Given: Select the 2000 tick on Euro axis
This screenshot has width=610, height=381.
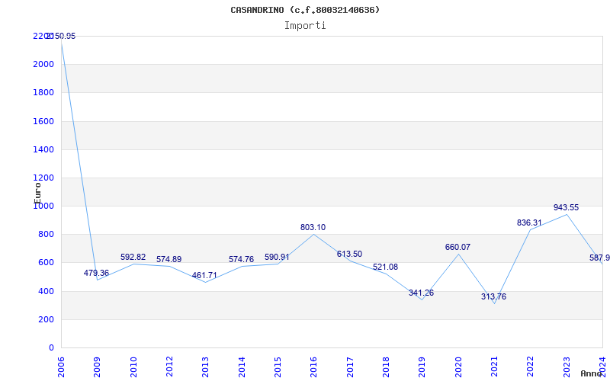Looking at the screenshot, I should [43, 64].
